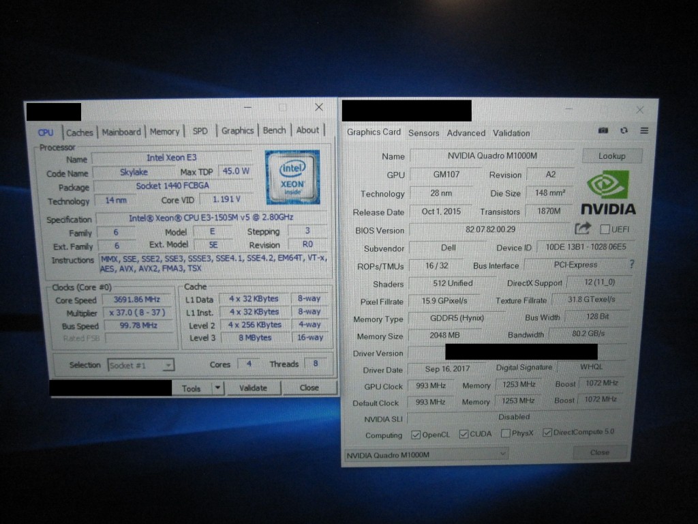Select the Graphics tab in CPU-Z

pos(237,130)
